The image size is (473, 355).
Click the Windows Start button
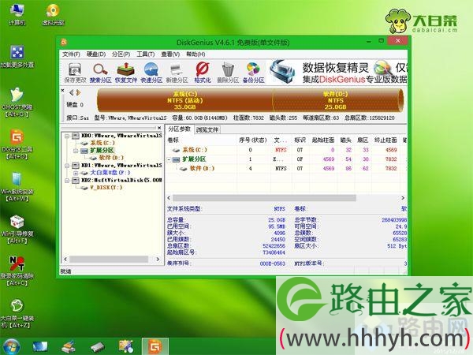(x=10, y=346)
